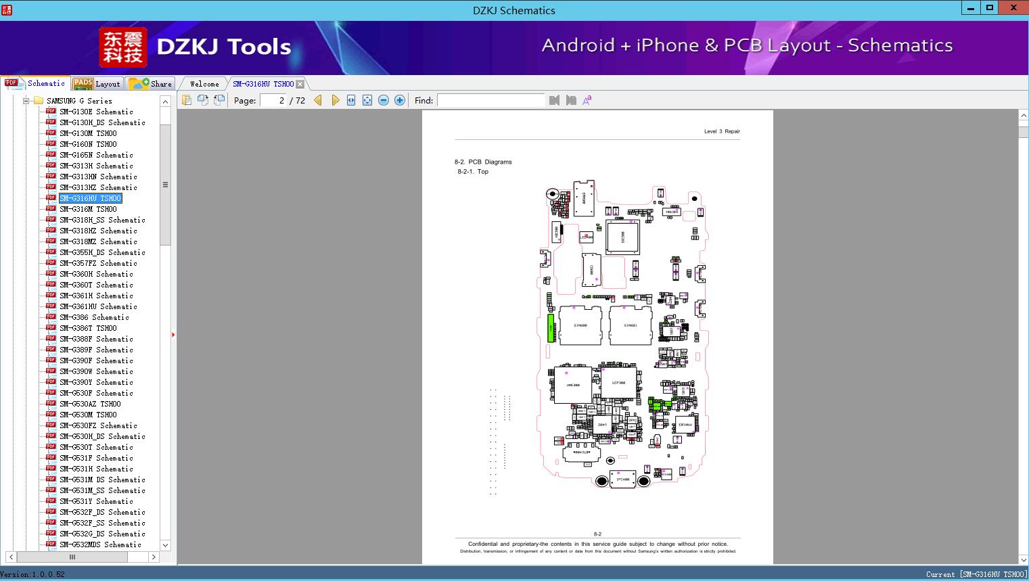Image resolution: width=1029 pixels, height=581 pixels.
Task: Select SM-G130M TSHOO in tree
Action: pyautogui.click(x=88, y=133)
